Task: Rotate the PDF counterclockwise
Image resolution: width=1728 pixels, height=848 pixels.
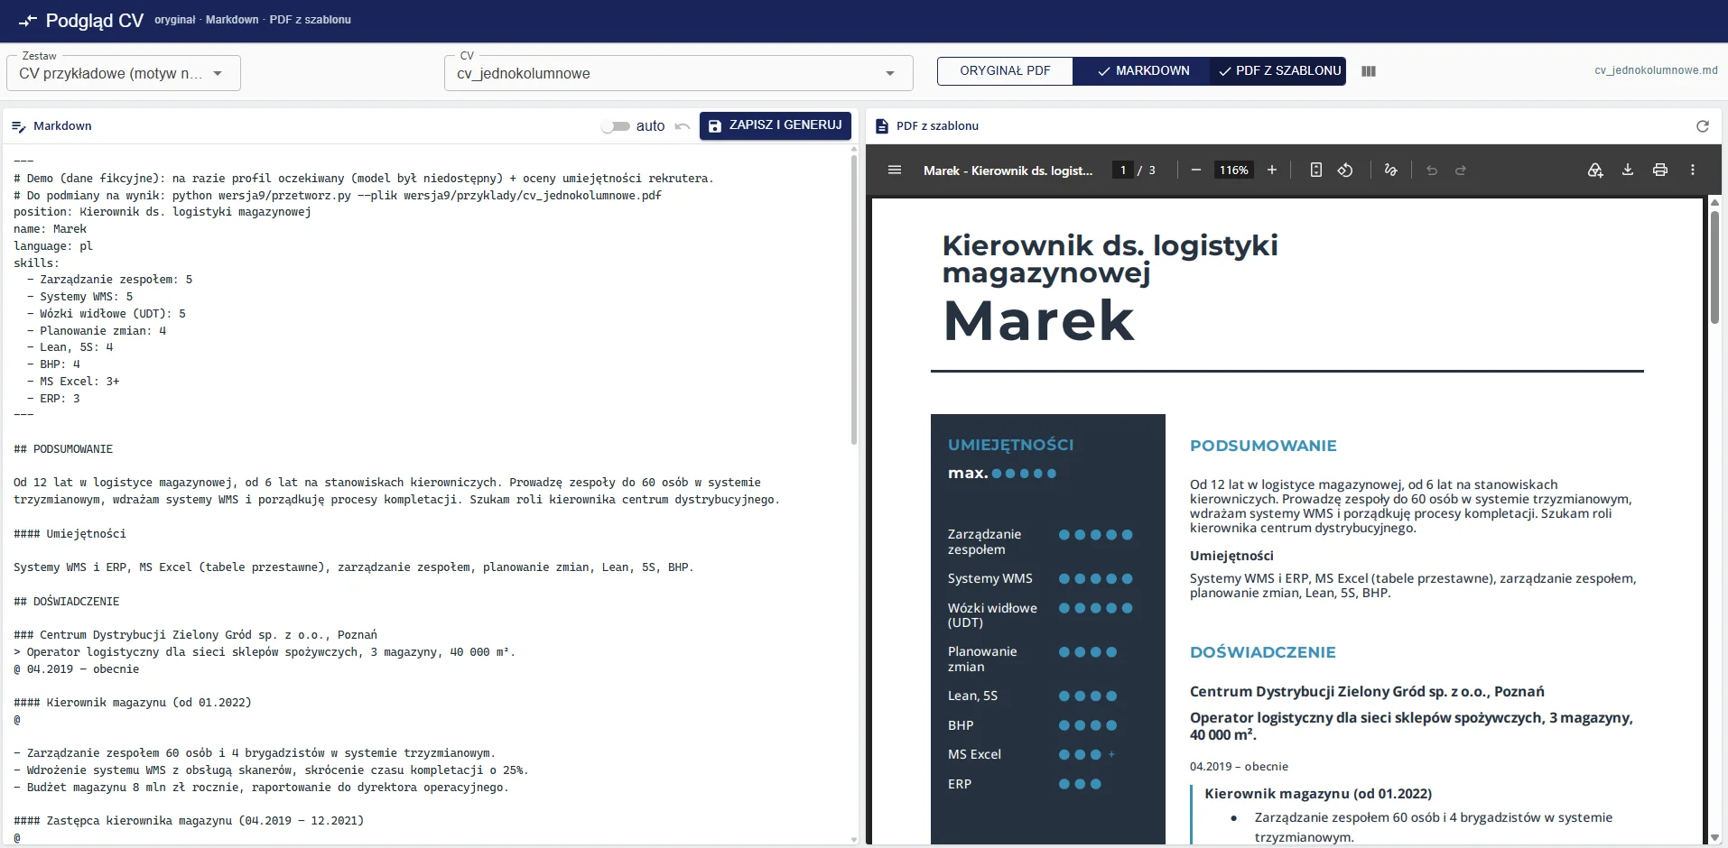Action: click(1345, 170)
